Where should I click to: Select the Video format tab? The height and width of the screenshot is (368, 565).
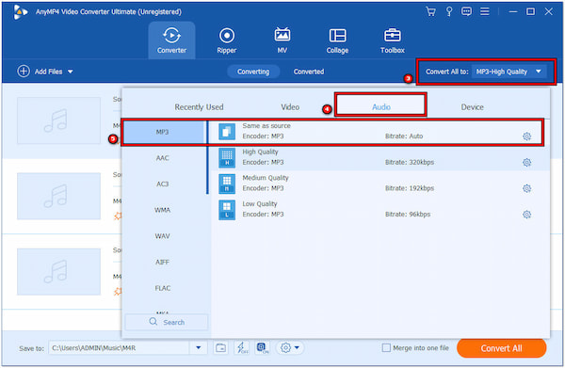pos(290,107)
